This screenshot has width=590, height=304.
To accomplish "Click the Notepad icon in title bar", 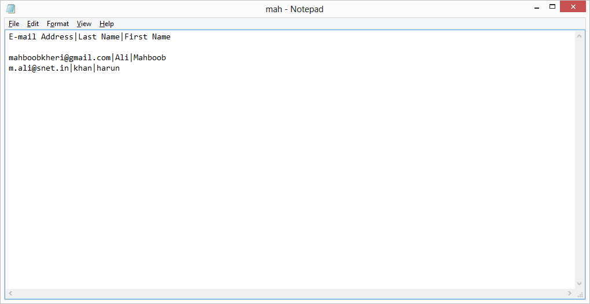I will click(x=10, y=9).
